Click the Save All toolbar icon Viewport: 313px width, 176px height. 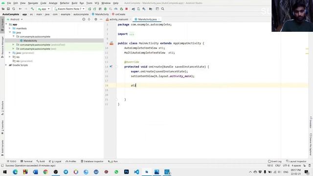point(8,9)
